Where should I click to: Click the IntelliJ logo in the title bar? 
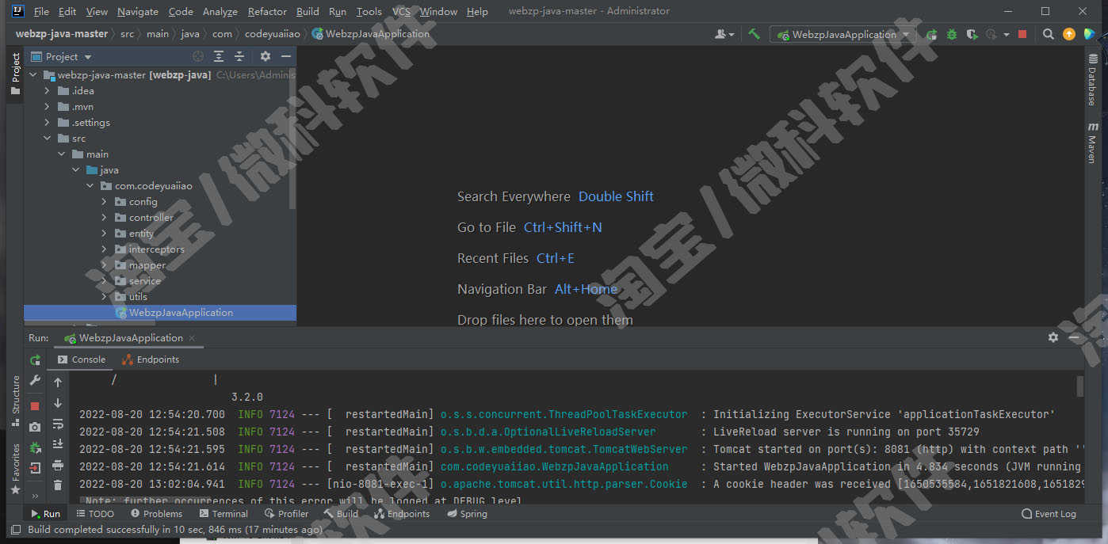(x=17, y=11)
